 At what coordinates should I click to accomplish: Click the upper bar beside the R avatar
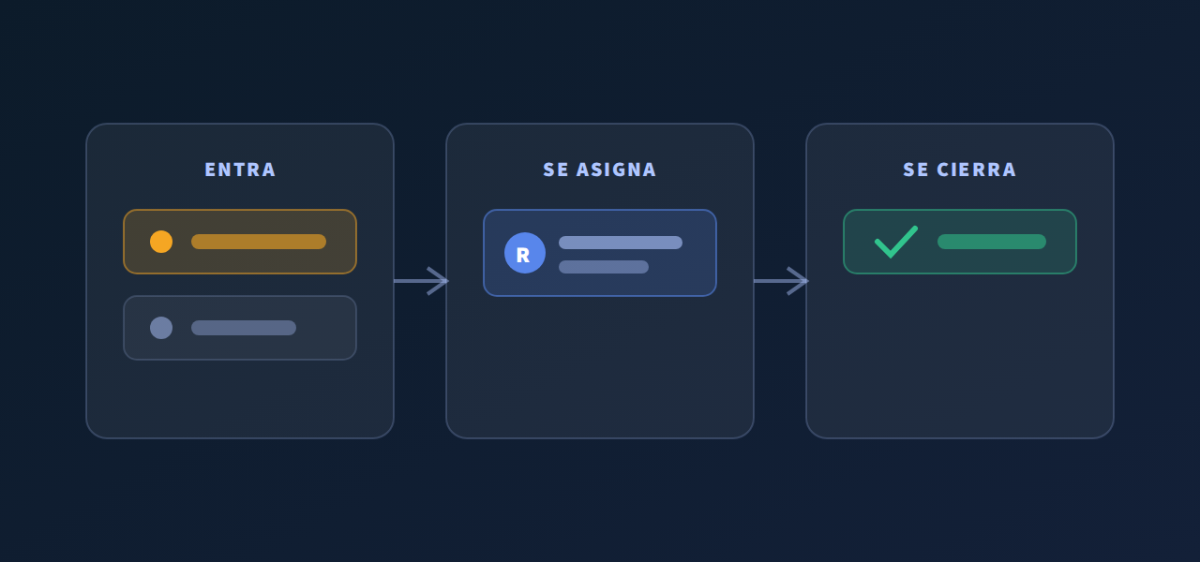[621, 243]
